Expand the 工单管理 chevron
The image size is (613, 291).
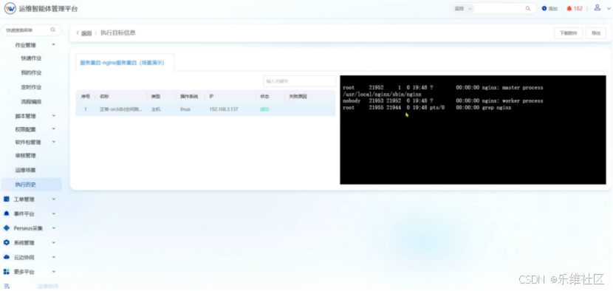pos(54,199)
